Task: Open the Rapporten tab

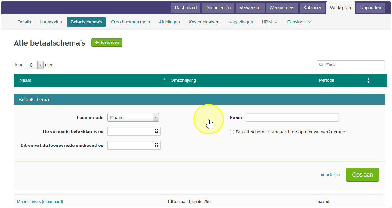Action: tap(371, 8)
